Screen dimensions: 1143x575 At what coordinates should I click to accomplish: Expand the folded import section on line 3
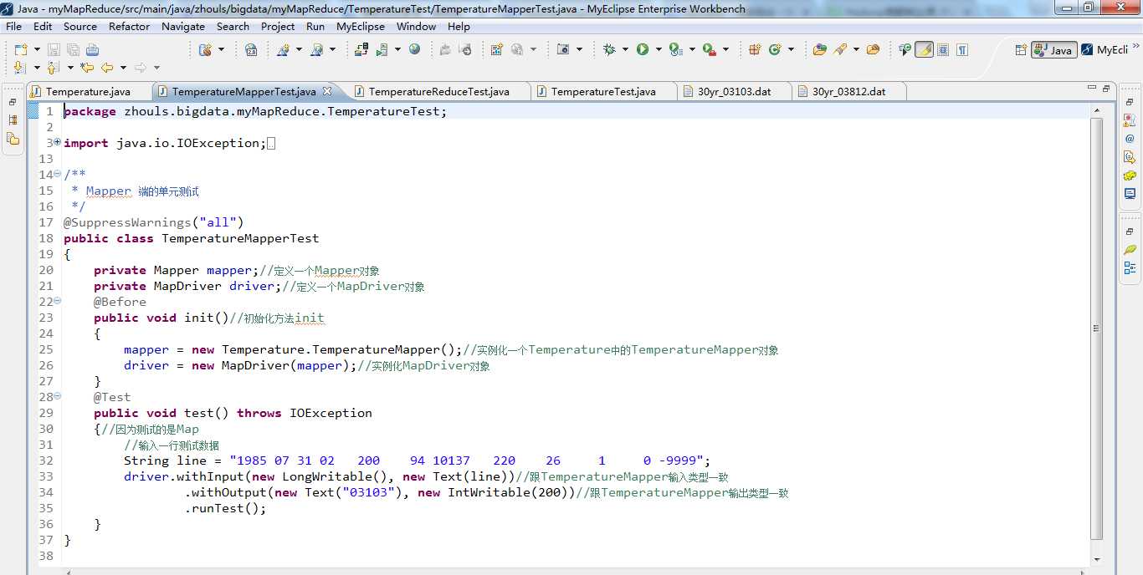[57, 143]
